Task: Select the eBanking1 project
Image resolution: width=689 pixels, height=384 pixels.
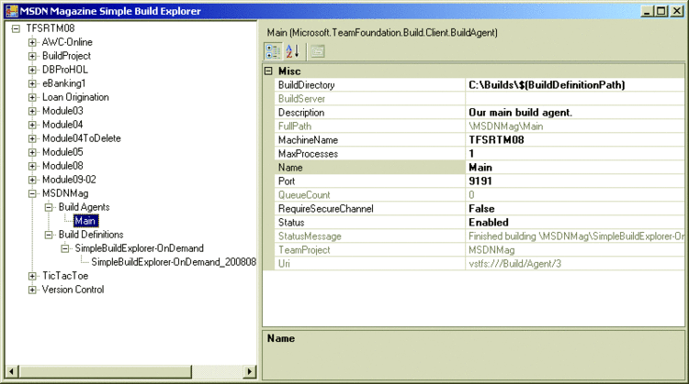Action: coord(63,83)
